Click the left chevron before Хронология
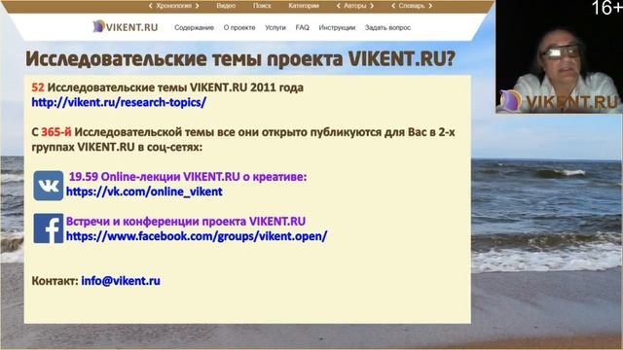The height and width of the screenshot is (350, 623). (x=150, y=6)
